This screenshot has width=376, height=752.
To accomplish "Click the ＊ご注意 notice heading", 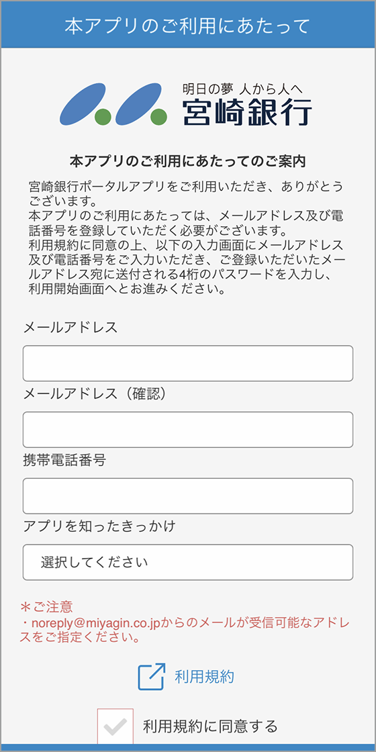I will coord(46,607).
